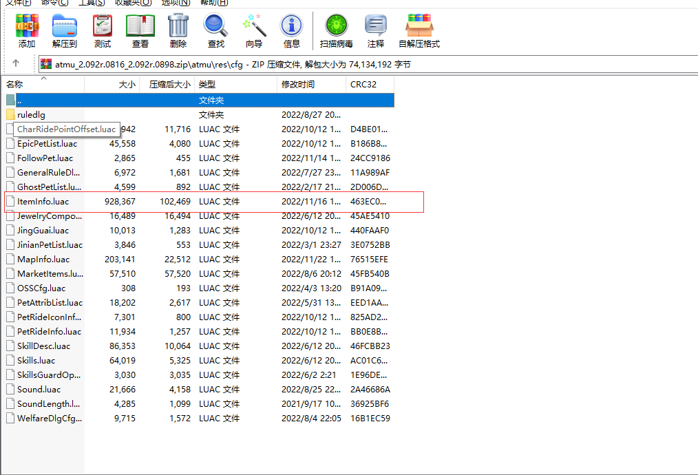
Task: Select the PetAttribList.luac file name
Action: (50, 303)
